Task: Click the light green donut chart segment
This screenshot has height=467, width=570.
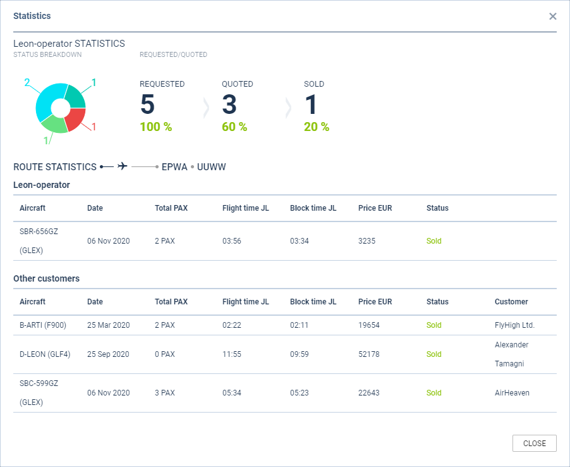Action: tap(54, 125)
